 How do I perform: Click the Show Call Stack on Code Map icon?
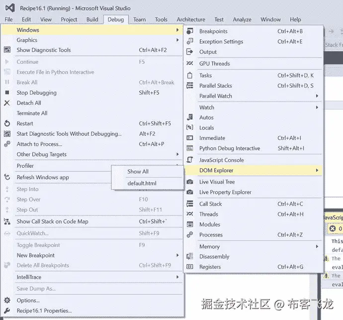pos(7,221)
